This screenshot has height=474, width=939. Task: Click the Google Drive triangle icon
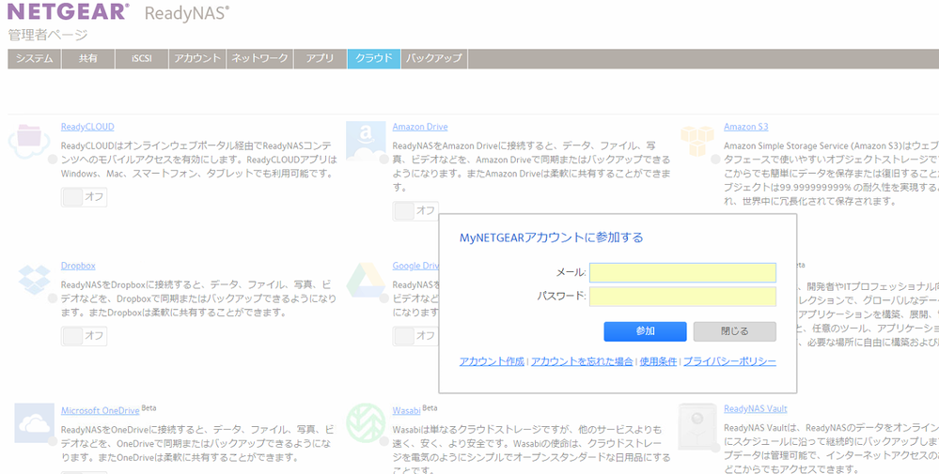(x=366, y=280)
